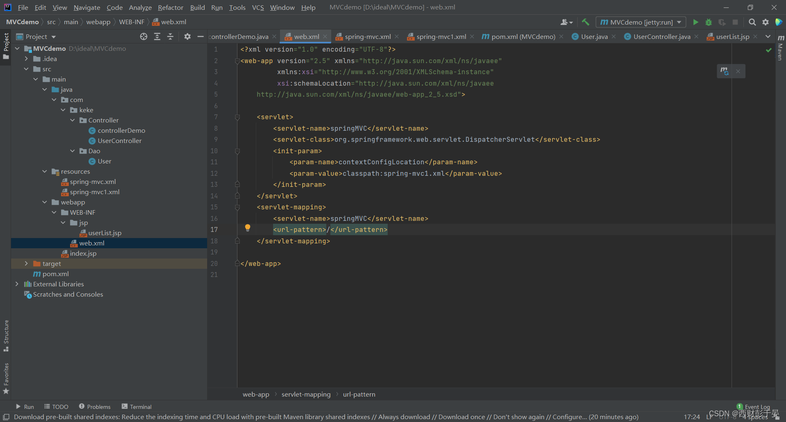This screenshot has height=422, width=786.
Task: Collapse all in Project panel
Action: pos(170,36)
